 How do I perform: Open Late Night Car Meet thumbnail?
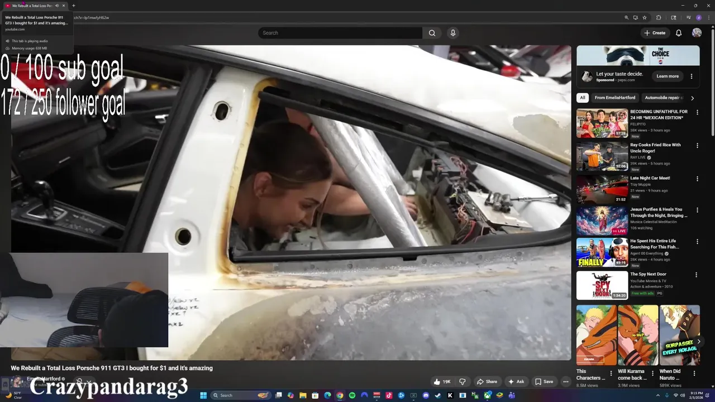602,189
